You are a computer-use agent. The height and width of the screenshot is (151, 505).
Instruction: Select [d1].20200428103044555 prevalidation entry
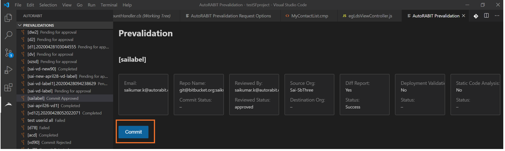click(x=65, y=47)
